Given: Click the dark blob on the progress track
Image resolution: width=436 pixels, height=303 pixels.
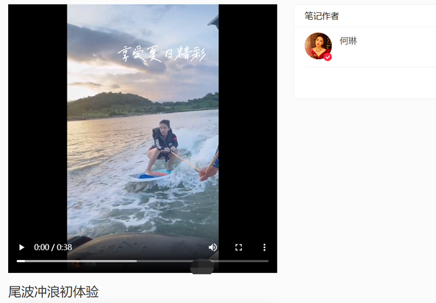Looking at the screenshot, I should (202, 266).
